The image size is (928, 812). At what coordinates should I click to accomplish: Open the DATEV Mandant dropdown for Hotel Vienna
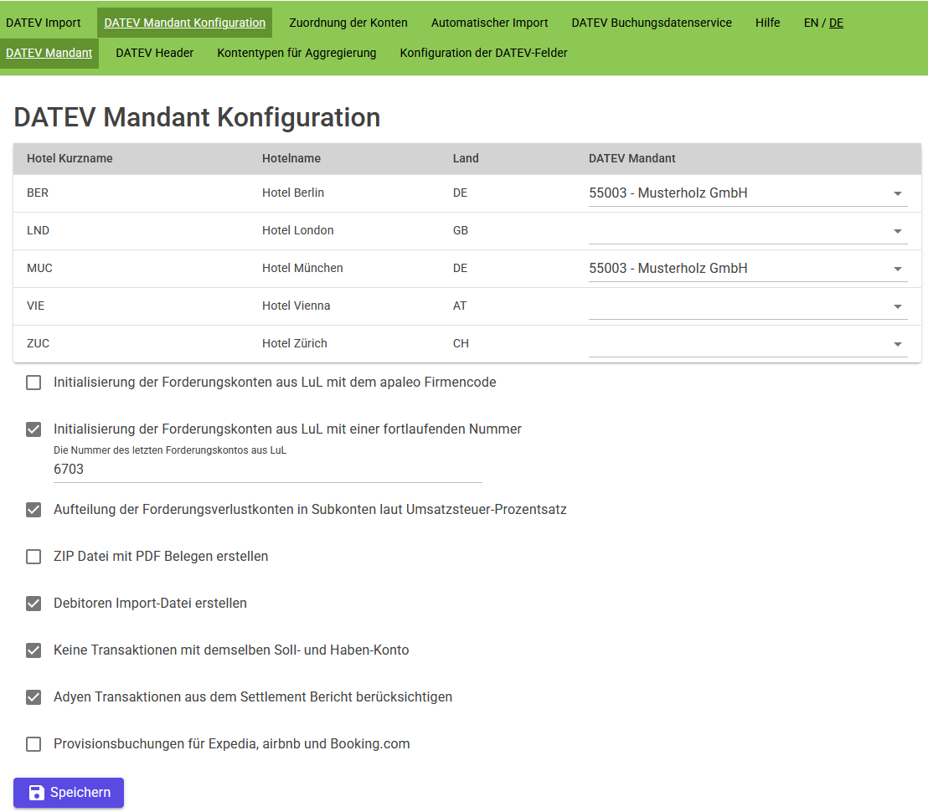point(747,306)
